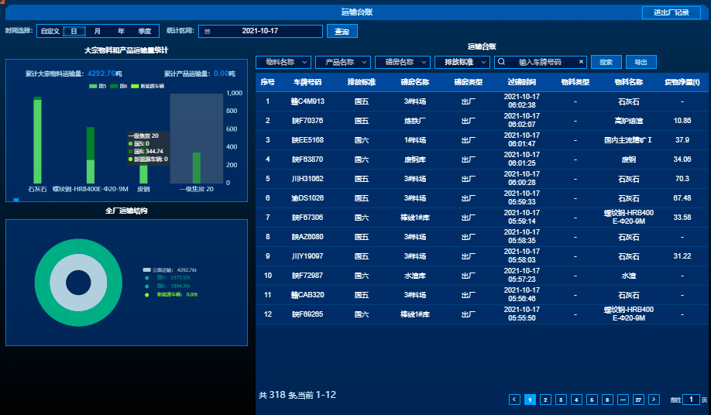Toggle 国5 series in bar chart legend

click(93, 86)
